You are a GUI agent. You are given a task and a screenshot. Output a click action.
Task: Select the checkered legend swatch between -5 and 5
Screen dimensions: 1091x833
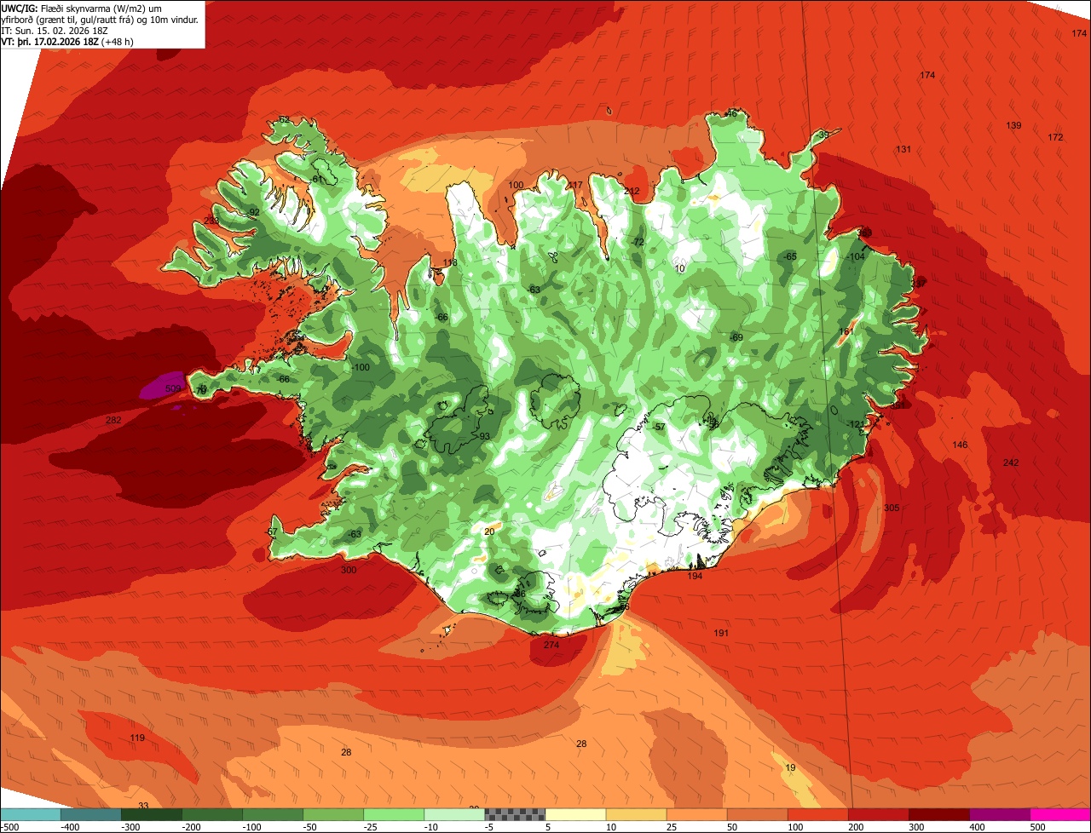pyautogui.click(x=514, y=814)
